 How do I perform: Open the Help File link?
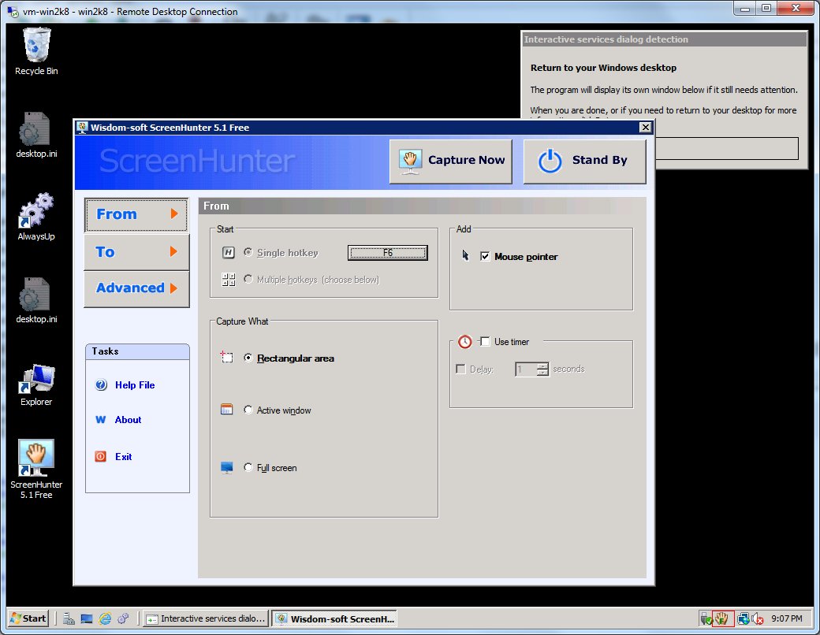tap(135, 385)
